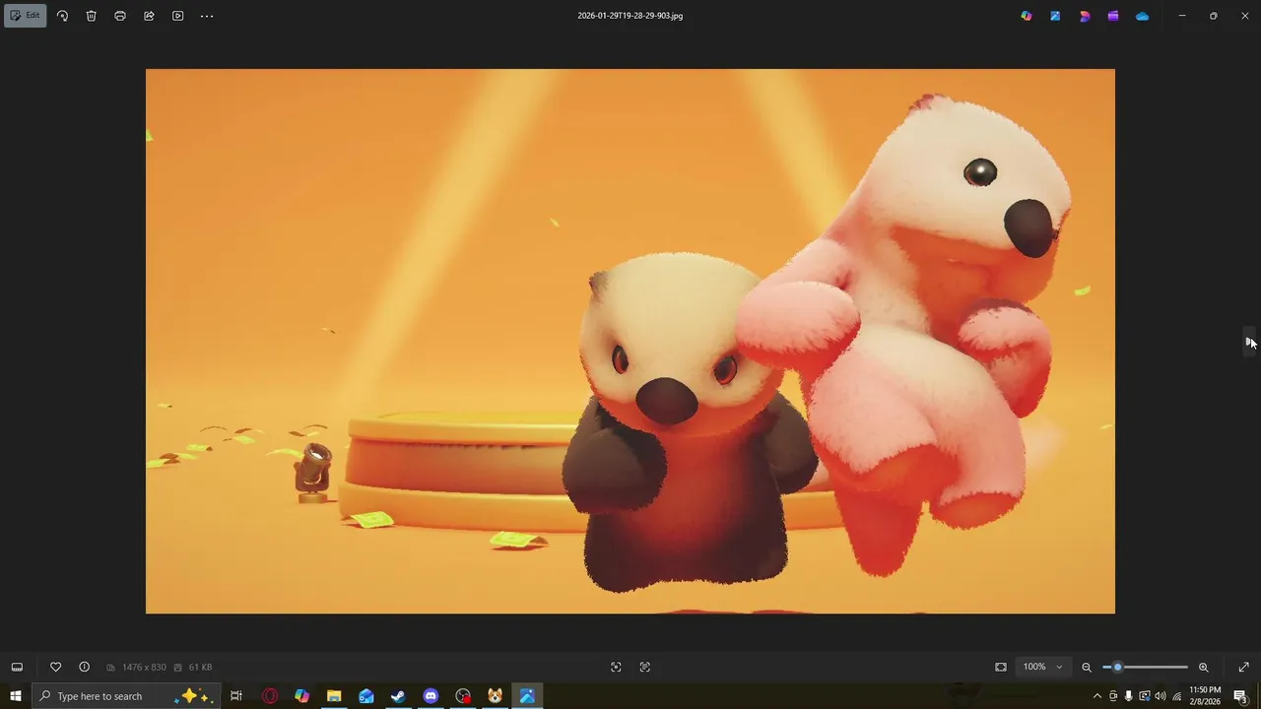
Task: Delete the photo with the trash icon
Action: [91, 16]
